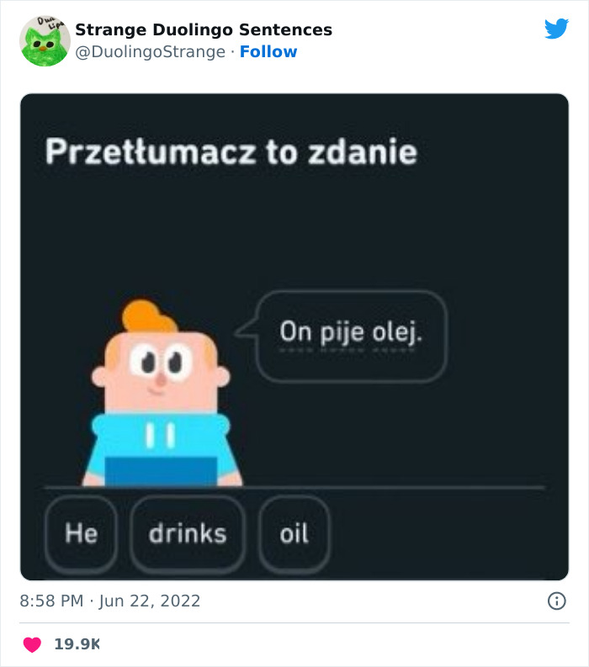Select the "He" word tile

click(x=82, y=533)
